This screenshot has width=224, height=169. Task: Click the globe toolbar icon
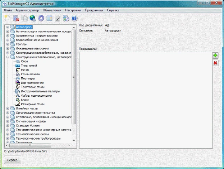click(33, 18)
